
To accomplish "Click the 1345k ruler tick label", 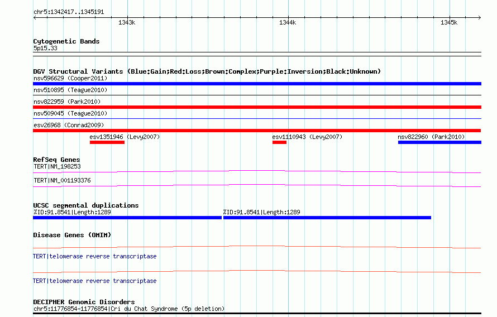I will tap(449, 22).
